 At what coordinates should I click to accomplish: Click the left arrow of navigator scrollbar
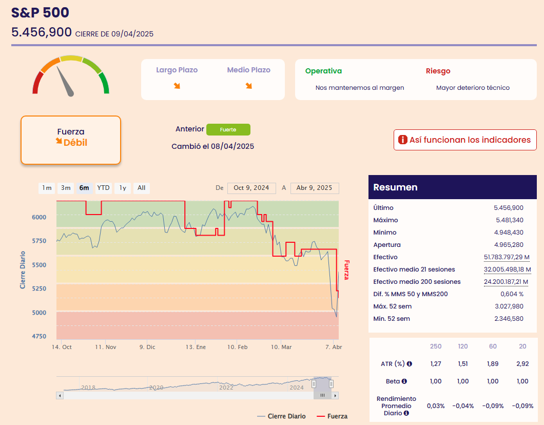(60, 396)
